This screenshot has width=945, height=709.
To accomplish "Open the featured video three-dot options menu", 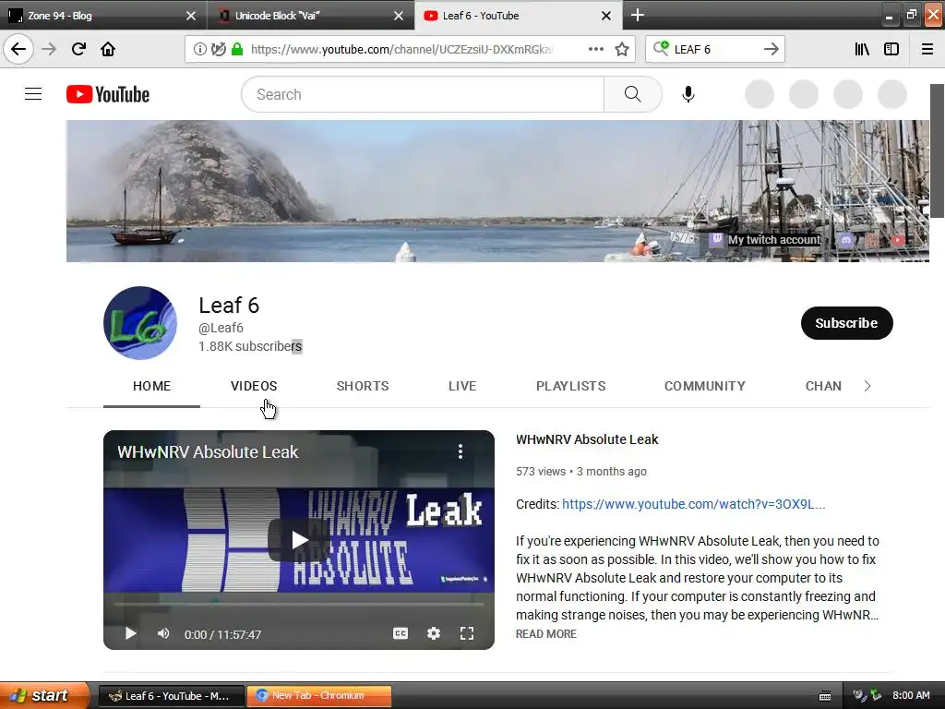I will click(461, 451).
